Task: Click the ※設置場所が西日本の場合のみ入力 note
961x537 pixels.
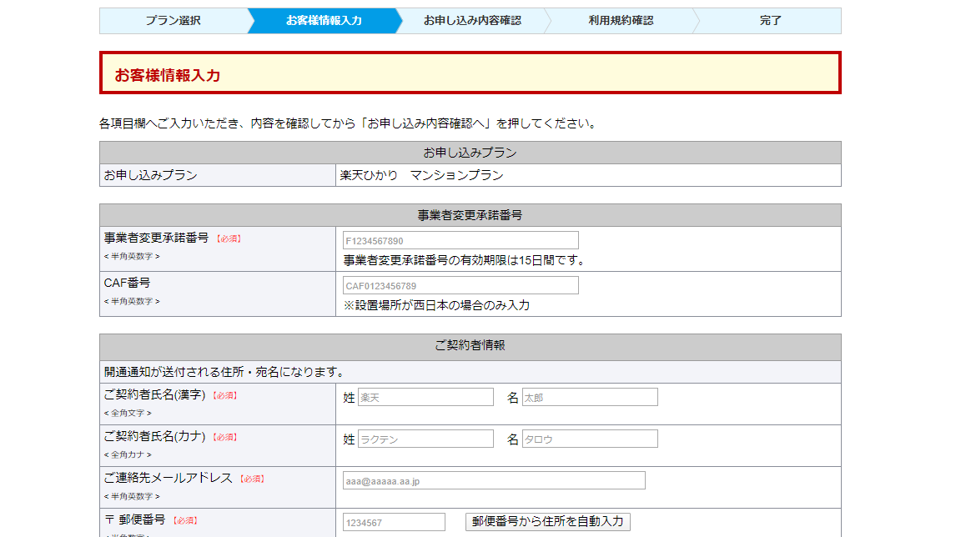Action: pos(436,305)
